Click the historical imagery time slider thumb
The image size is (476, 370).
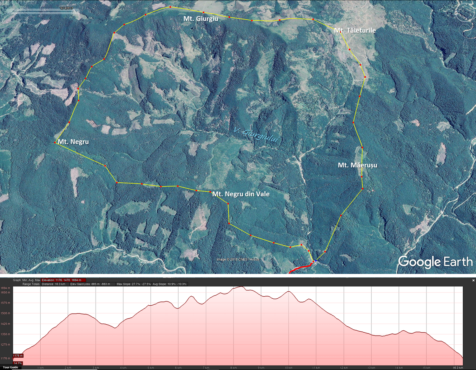point(74,11)
